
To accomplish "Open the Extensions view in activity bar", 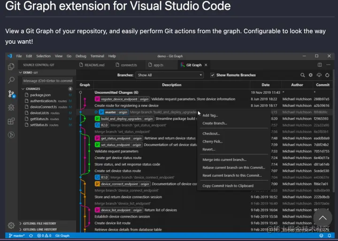I will (x=11, y=121).
